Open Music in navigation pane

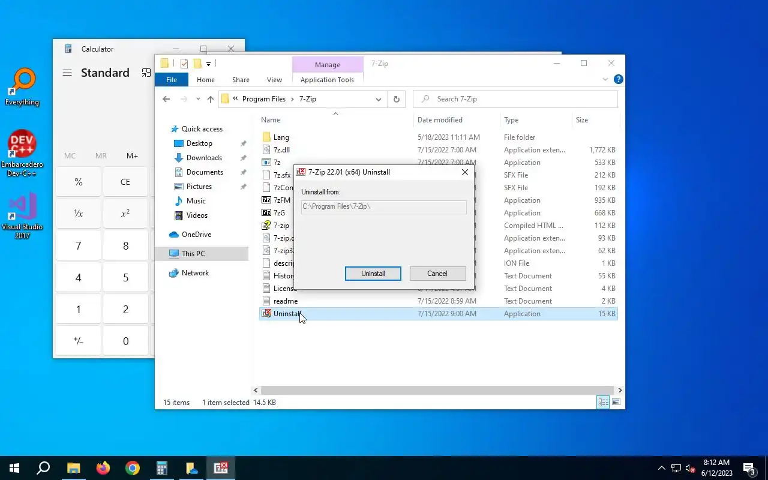coord(196,201)
